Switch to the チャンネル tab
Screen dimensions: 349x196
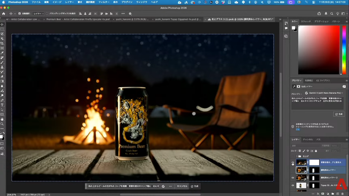[x=308, y=139]
